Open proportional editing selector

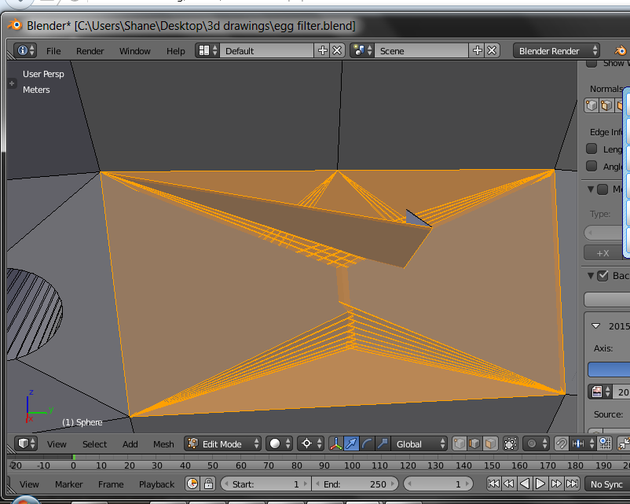(x=536, y=443)
